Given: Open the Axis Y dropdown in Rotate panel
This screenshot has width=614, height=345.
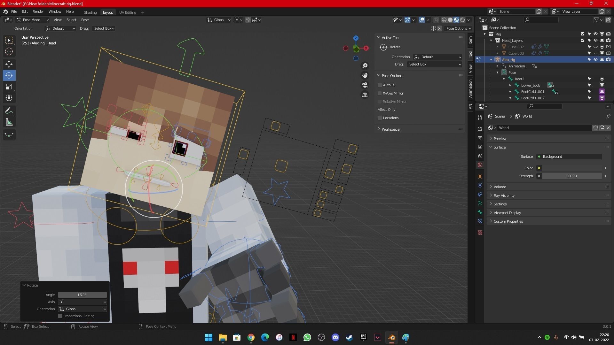Looking at the screenshot, I should click(x=83, y=302).
